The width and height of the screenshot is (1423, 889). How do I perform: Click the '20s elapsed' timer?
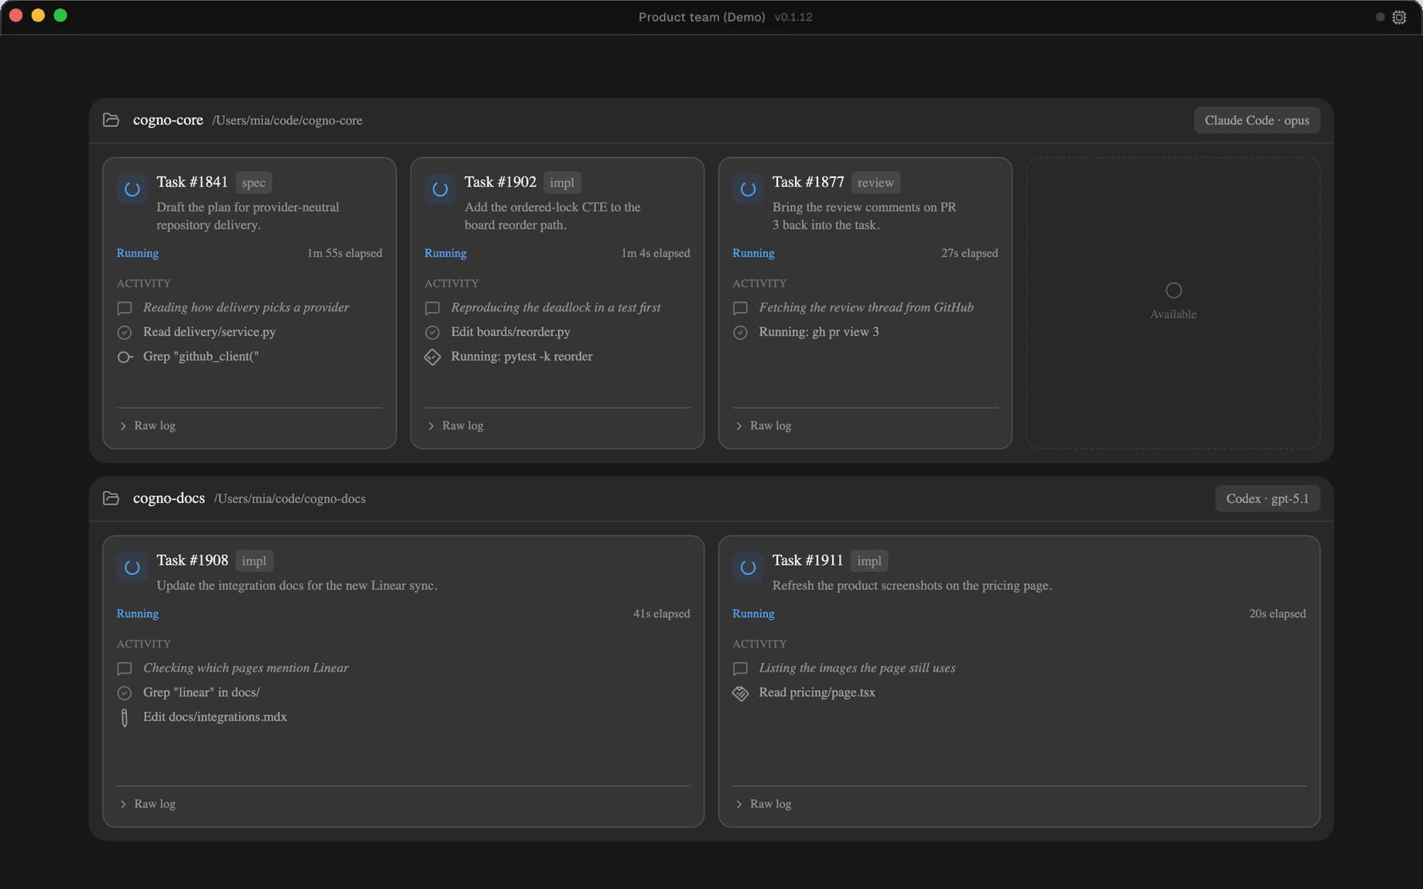[x=1278, y=614]
